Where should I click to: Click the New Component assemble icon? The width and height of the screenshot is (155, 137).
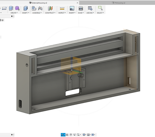point(34,8)
